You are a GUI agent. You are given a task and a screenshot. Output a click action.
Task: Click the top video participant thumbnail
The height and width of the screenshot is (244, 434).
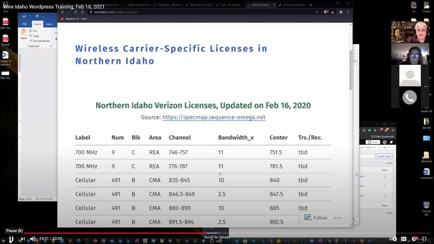[410, 32]
